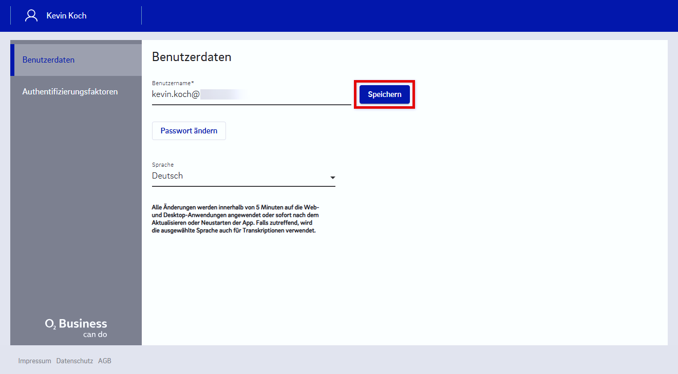This screenshot has width=678, height=374.
Task: Click the Passwort ändern button
Action: point(189,131)
